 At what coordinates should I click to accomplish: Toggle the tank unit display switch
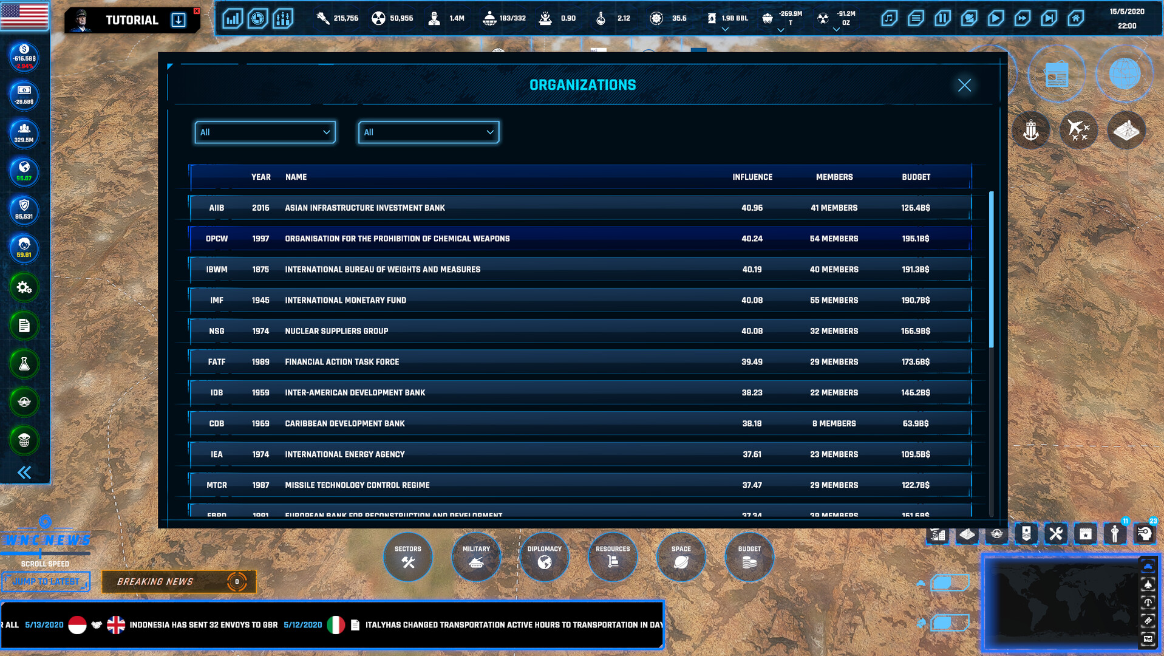point(949,583)
